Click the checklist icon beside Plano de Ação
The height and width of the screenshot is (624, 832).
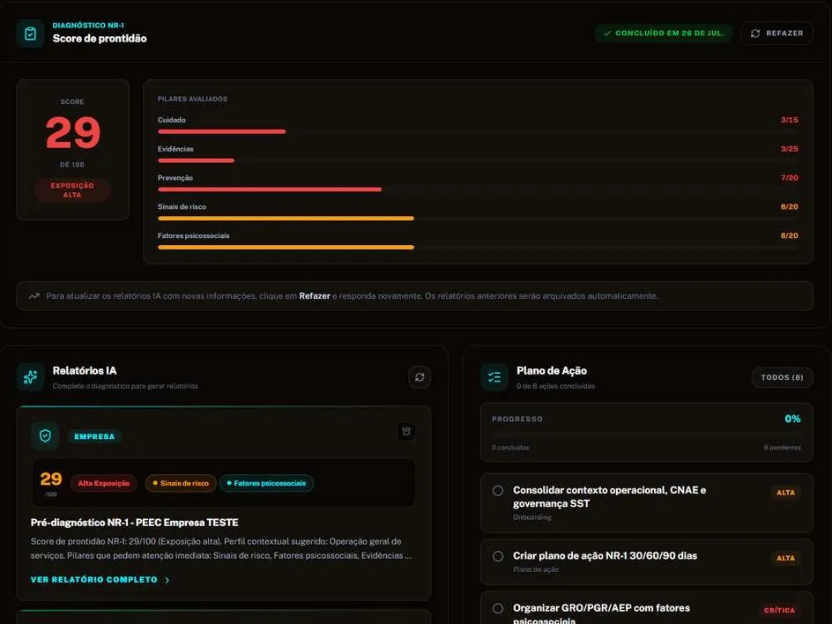pyautogui.click(x=494, y=377)
